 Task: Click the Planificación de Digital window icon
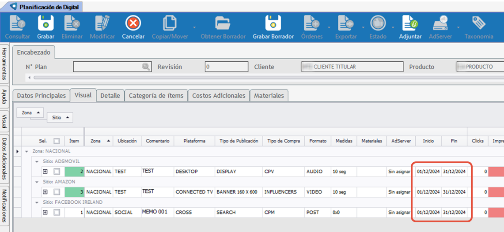[14, 7]
